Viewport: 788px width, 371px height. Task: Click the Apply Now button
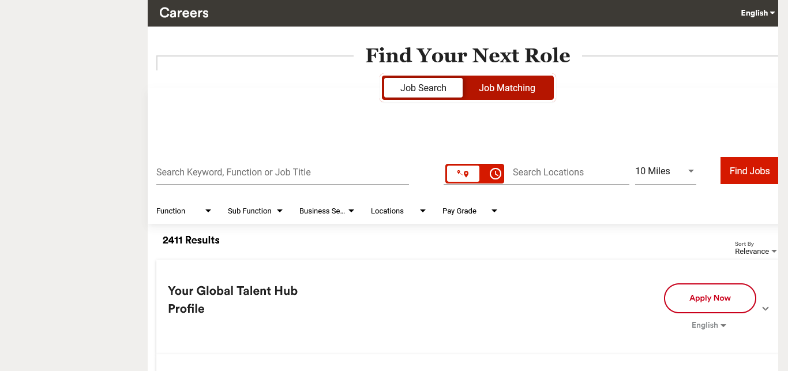click(x=710, y=298)
